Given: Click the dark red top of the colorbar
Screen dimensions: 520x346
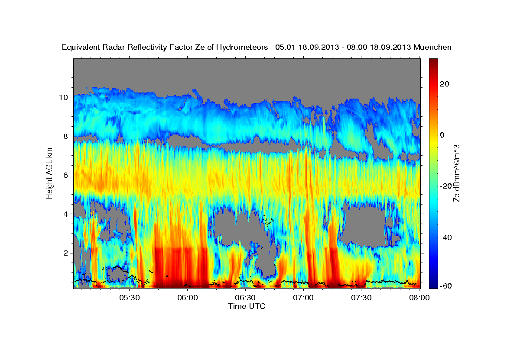Looking at the screenshot, I should (x=433, y=63).
